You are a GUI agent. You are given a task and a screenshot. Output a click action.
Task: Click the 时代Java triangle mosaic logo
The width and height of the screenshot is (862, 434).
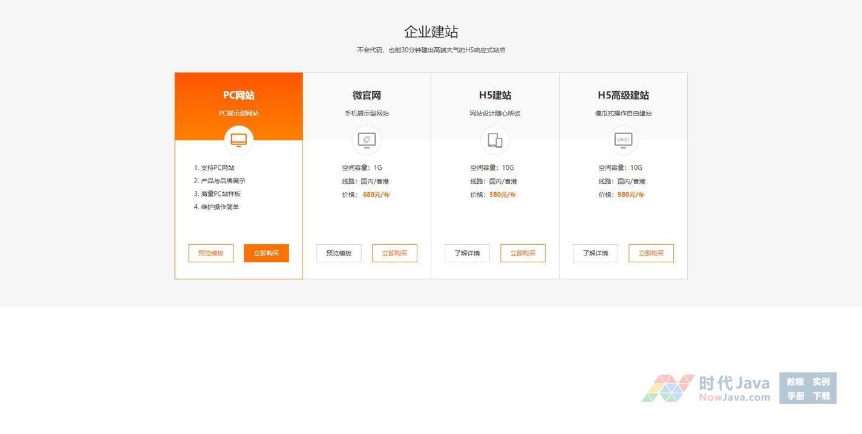668,389
